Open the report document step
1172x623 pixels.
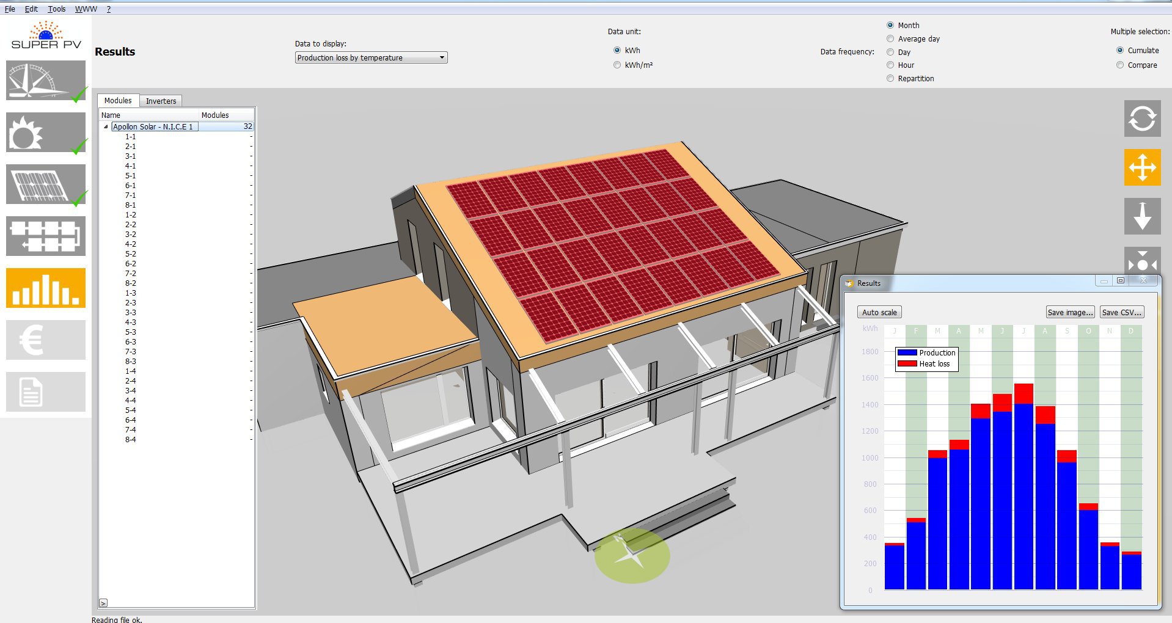46,392
